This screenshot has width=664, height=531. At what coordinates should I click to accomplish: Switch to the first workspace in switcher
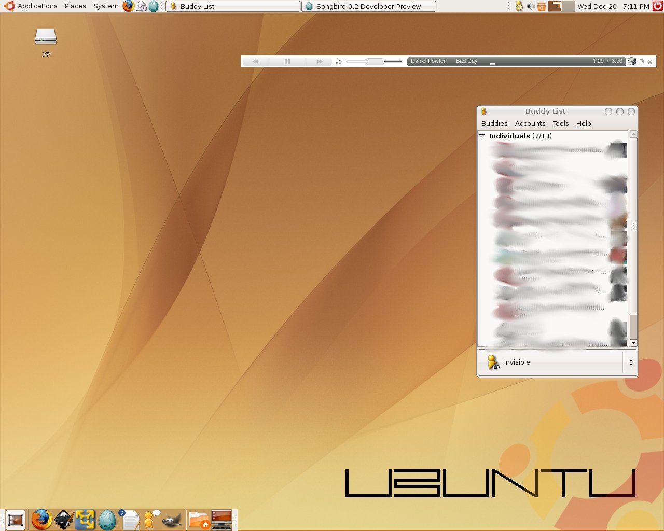[555, 6]
